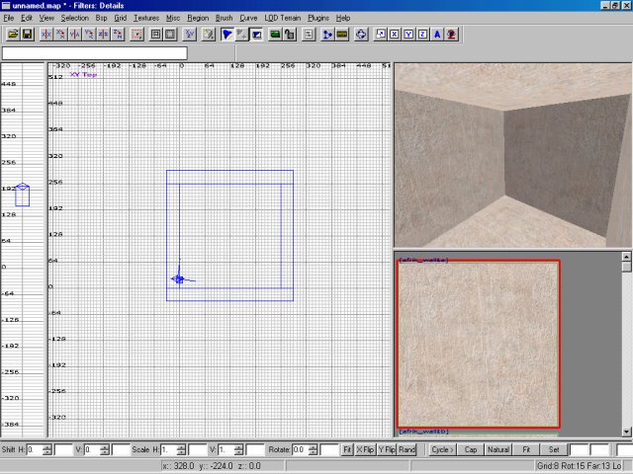The image size is (633, 474).
Task: Flip selection along the X axis
Action: (45, 34)
